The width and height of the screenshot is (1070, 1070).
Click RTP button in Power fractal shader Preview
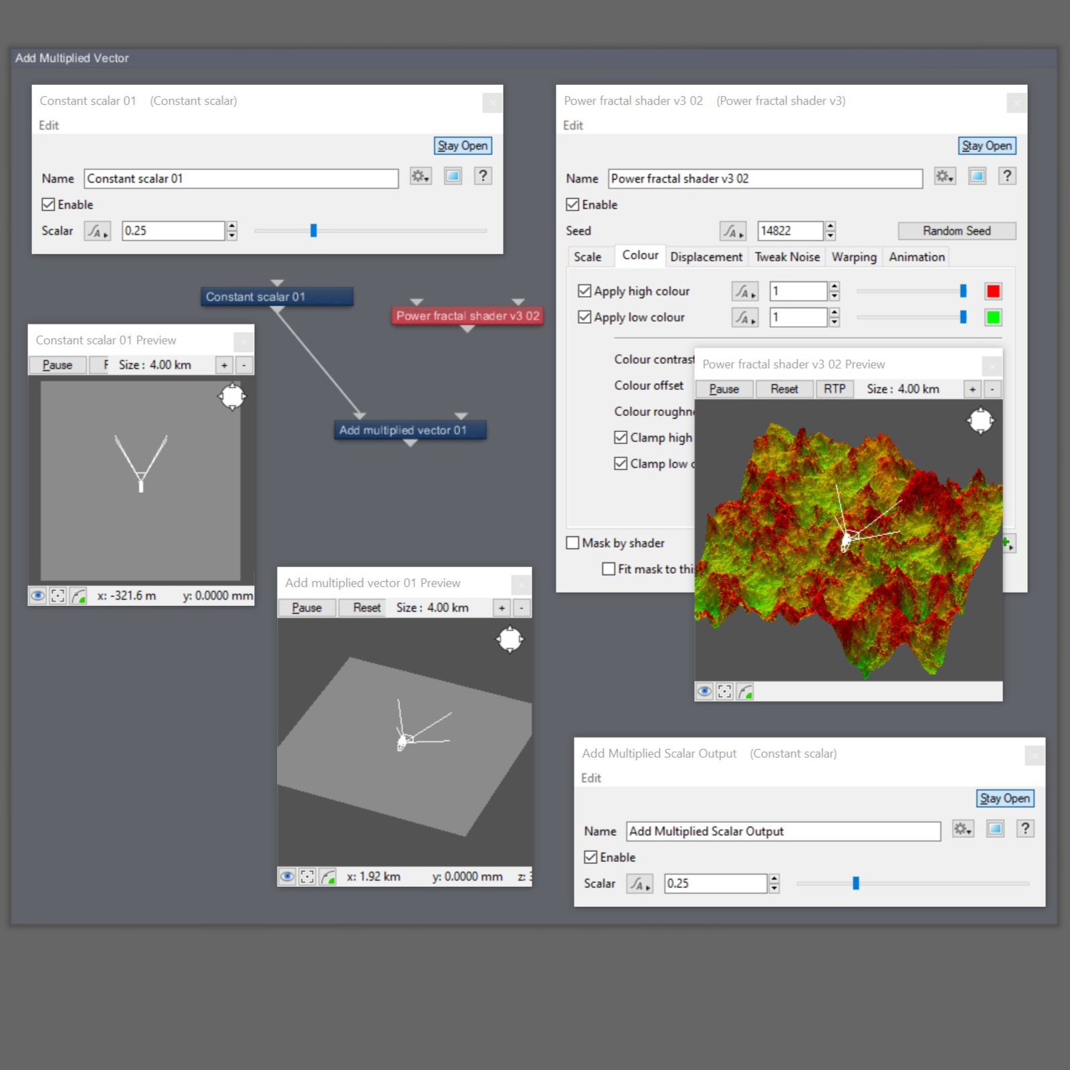tap(835, 389)
